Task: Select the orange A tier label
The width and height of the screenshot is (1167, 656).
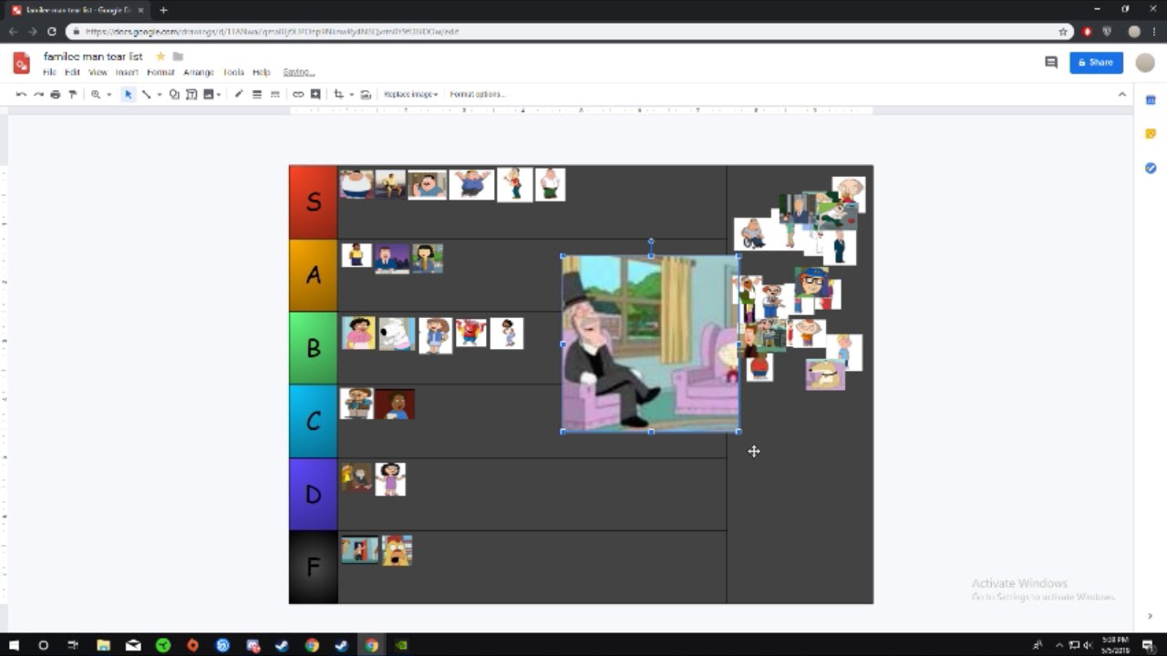Action: coord(313,275)
